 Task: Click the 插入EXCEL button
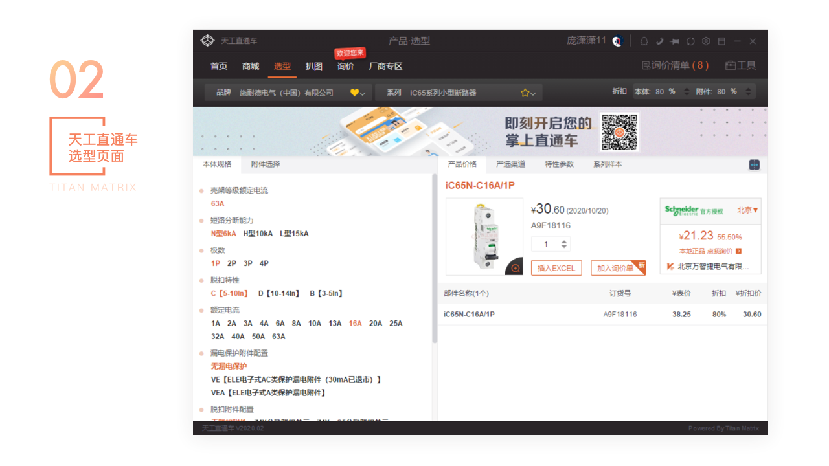click(556, 268)
